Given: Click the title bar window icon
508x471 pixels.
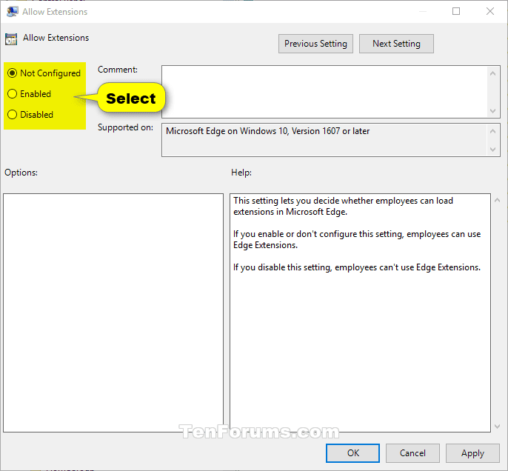Looking at the screenshot, I should tap(13, 12).
